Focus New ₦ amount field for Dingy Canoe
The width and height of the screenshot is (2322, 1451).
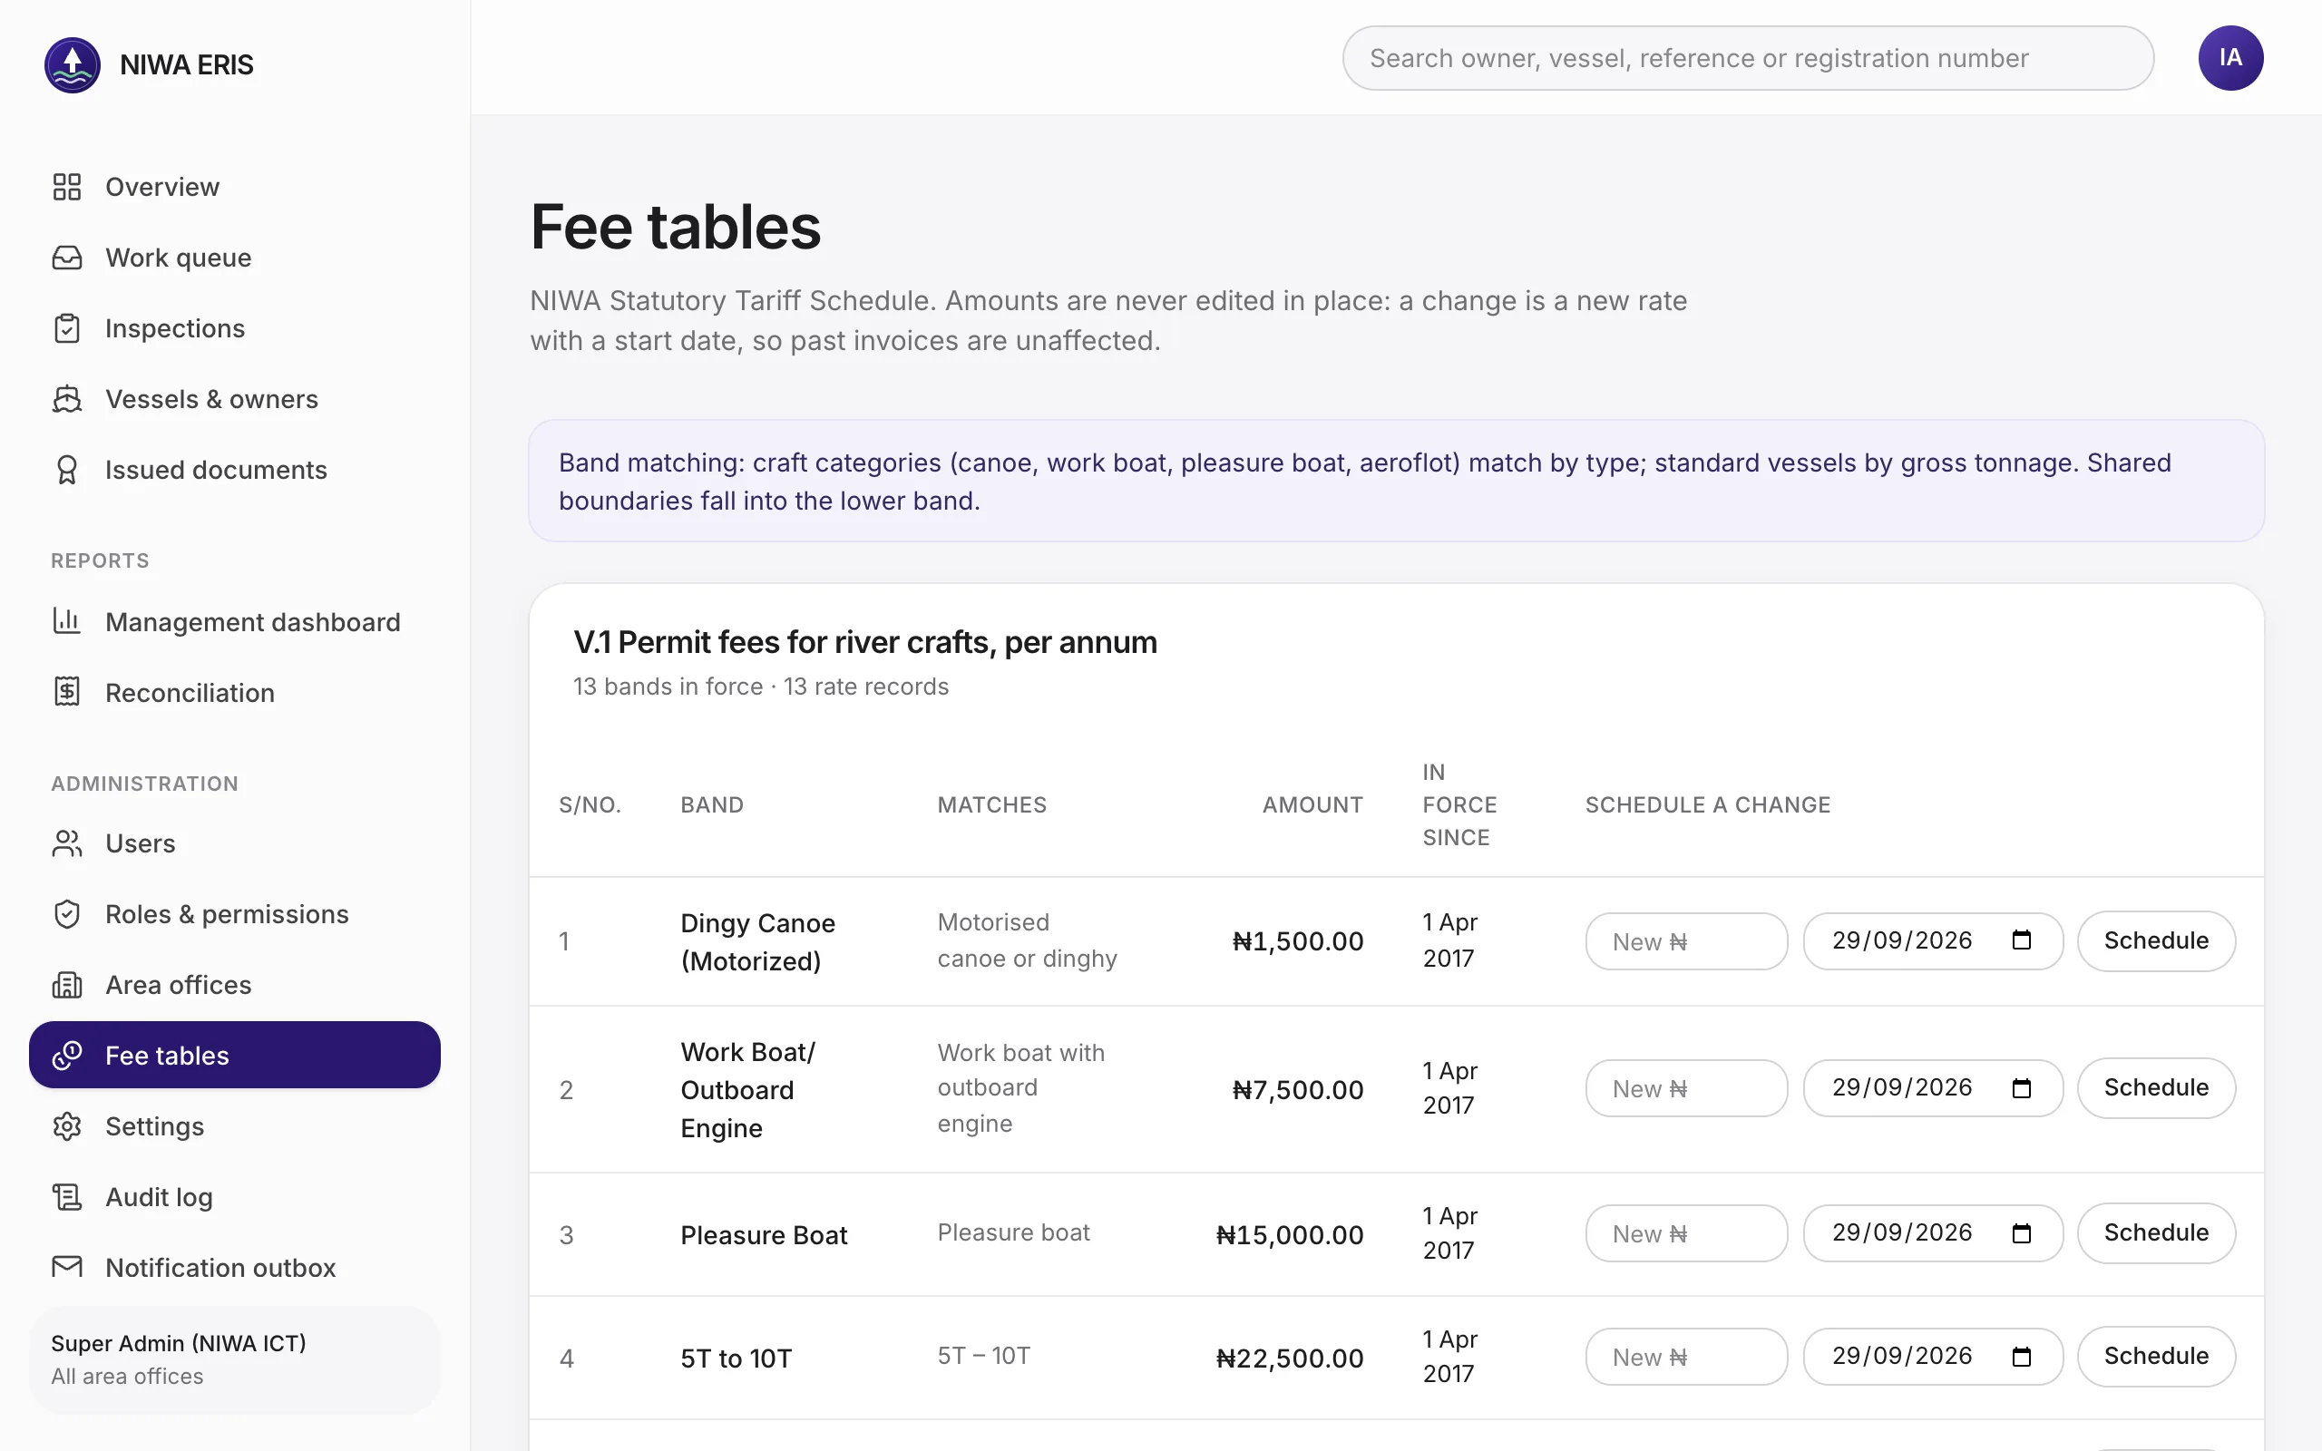pyautogui.click(x=1686, y=941)
